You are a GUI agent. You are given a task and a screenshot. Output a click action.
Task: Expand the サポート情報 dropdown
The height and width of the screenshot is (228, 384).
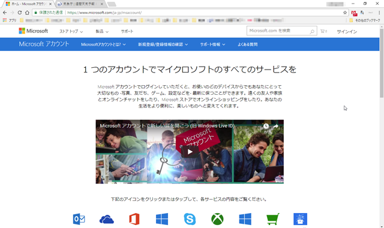pyautogui.click(x=212, y=44)
